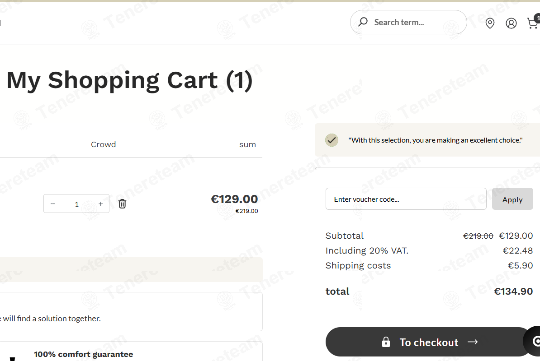Increase quantity with plus button
The image size is (540, 361).
pyautogui.click(x=100, y=204)
